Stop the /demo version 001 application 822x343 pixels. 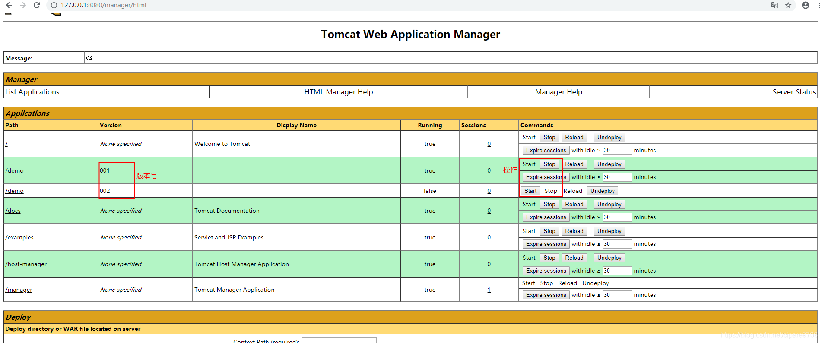[549, 164]
